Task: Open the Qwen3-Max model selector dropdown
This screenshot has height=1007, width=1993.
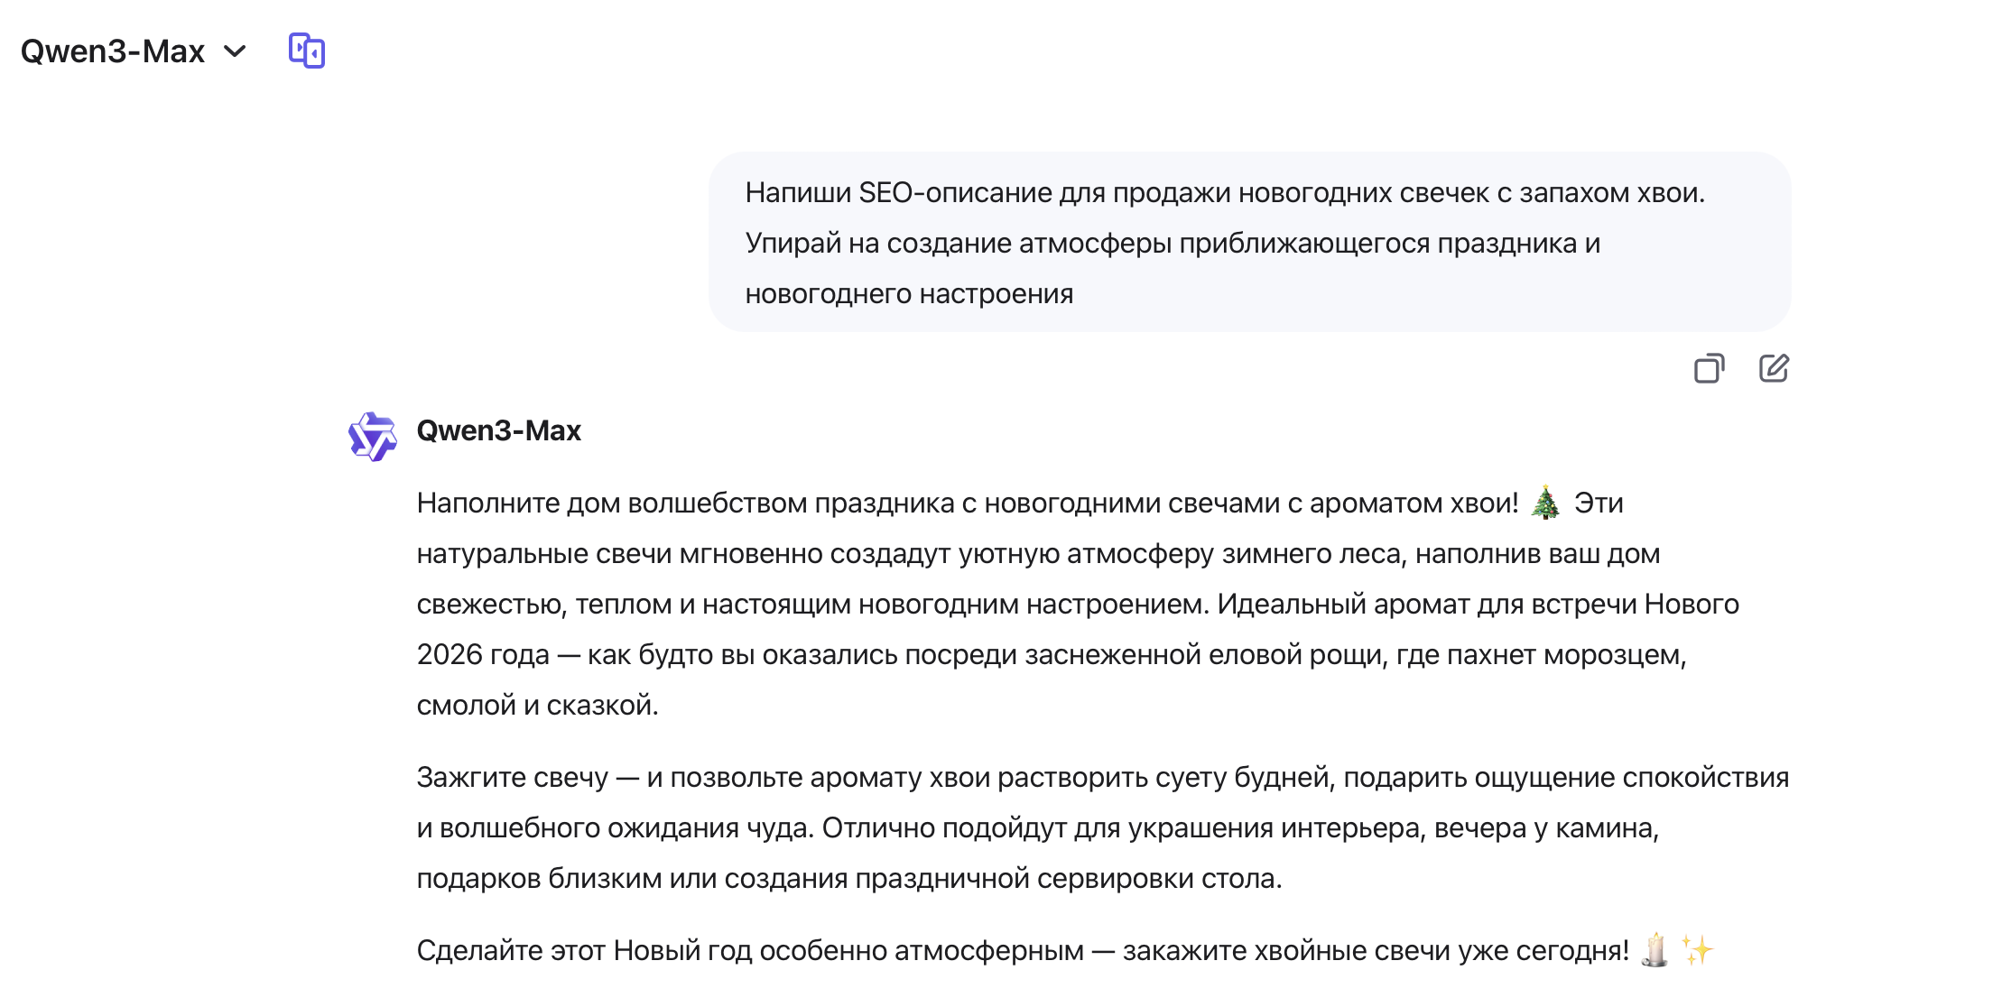Action: coord(113,51)
